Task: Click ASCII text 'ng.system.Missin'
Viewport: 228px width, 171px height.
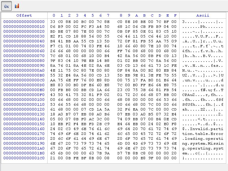Action: point(202,143)
